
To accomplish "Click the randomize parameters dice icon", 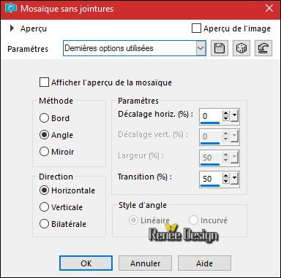I will click(x=241, y=48).
